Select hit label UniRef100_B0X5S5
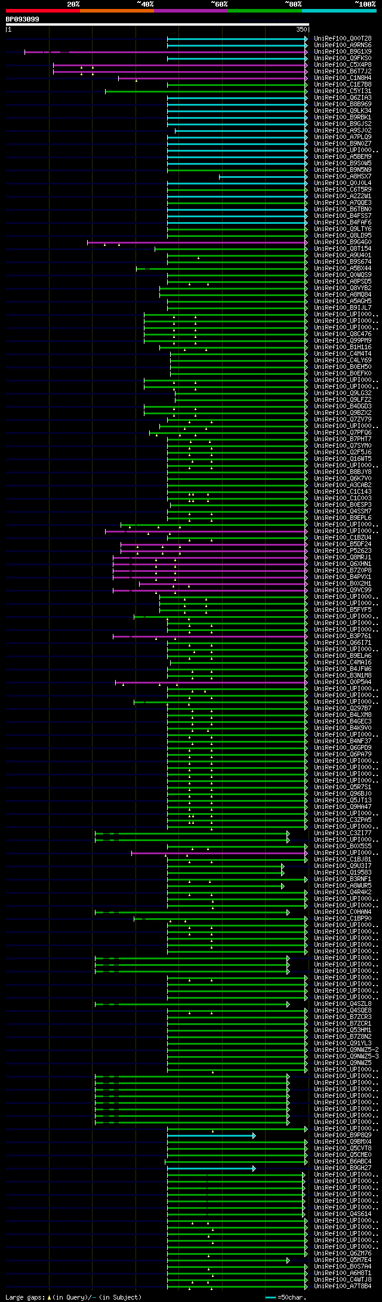The image size is (382, 1302). [343, 846]
